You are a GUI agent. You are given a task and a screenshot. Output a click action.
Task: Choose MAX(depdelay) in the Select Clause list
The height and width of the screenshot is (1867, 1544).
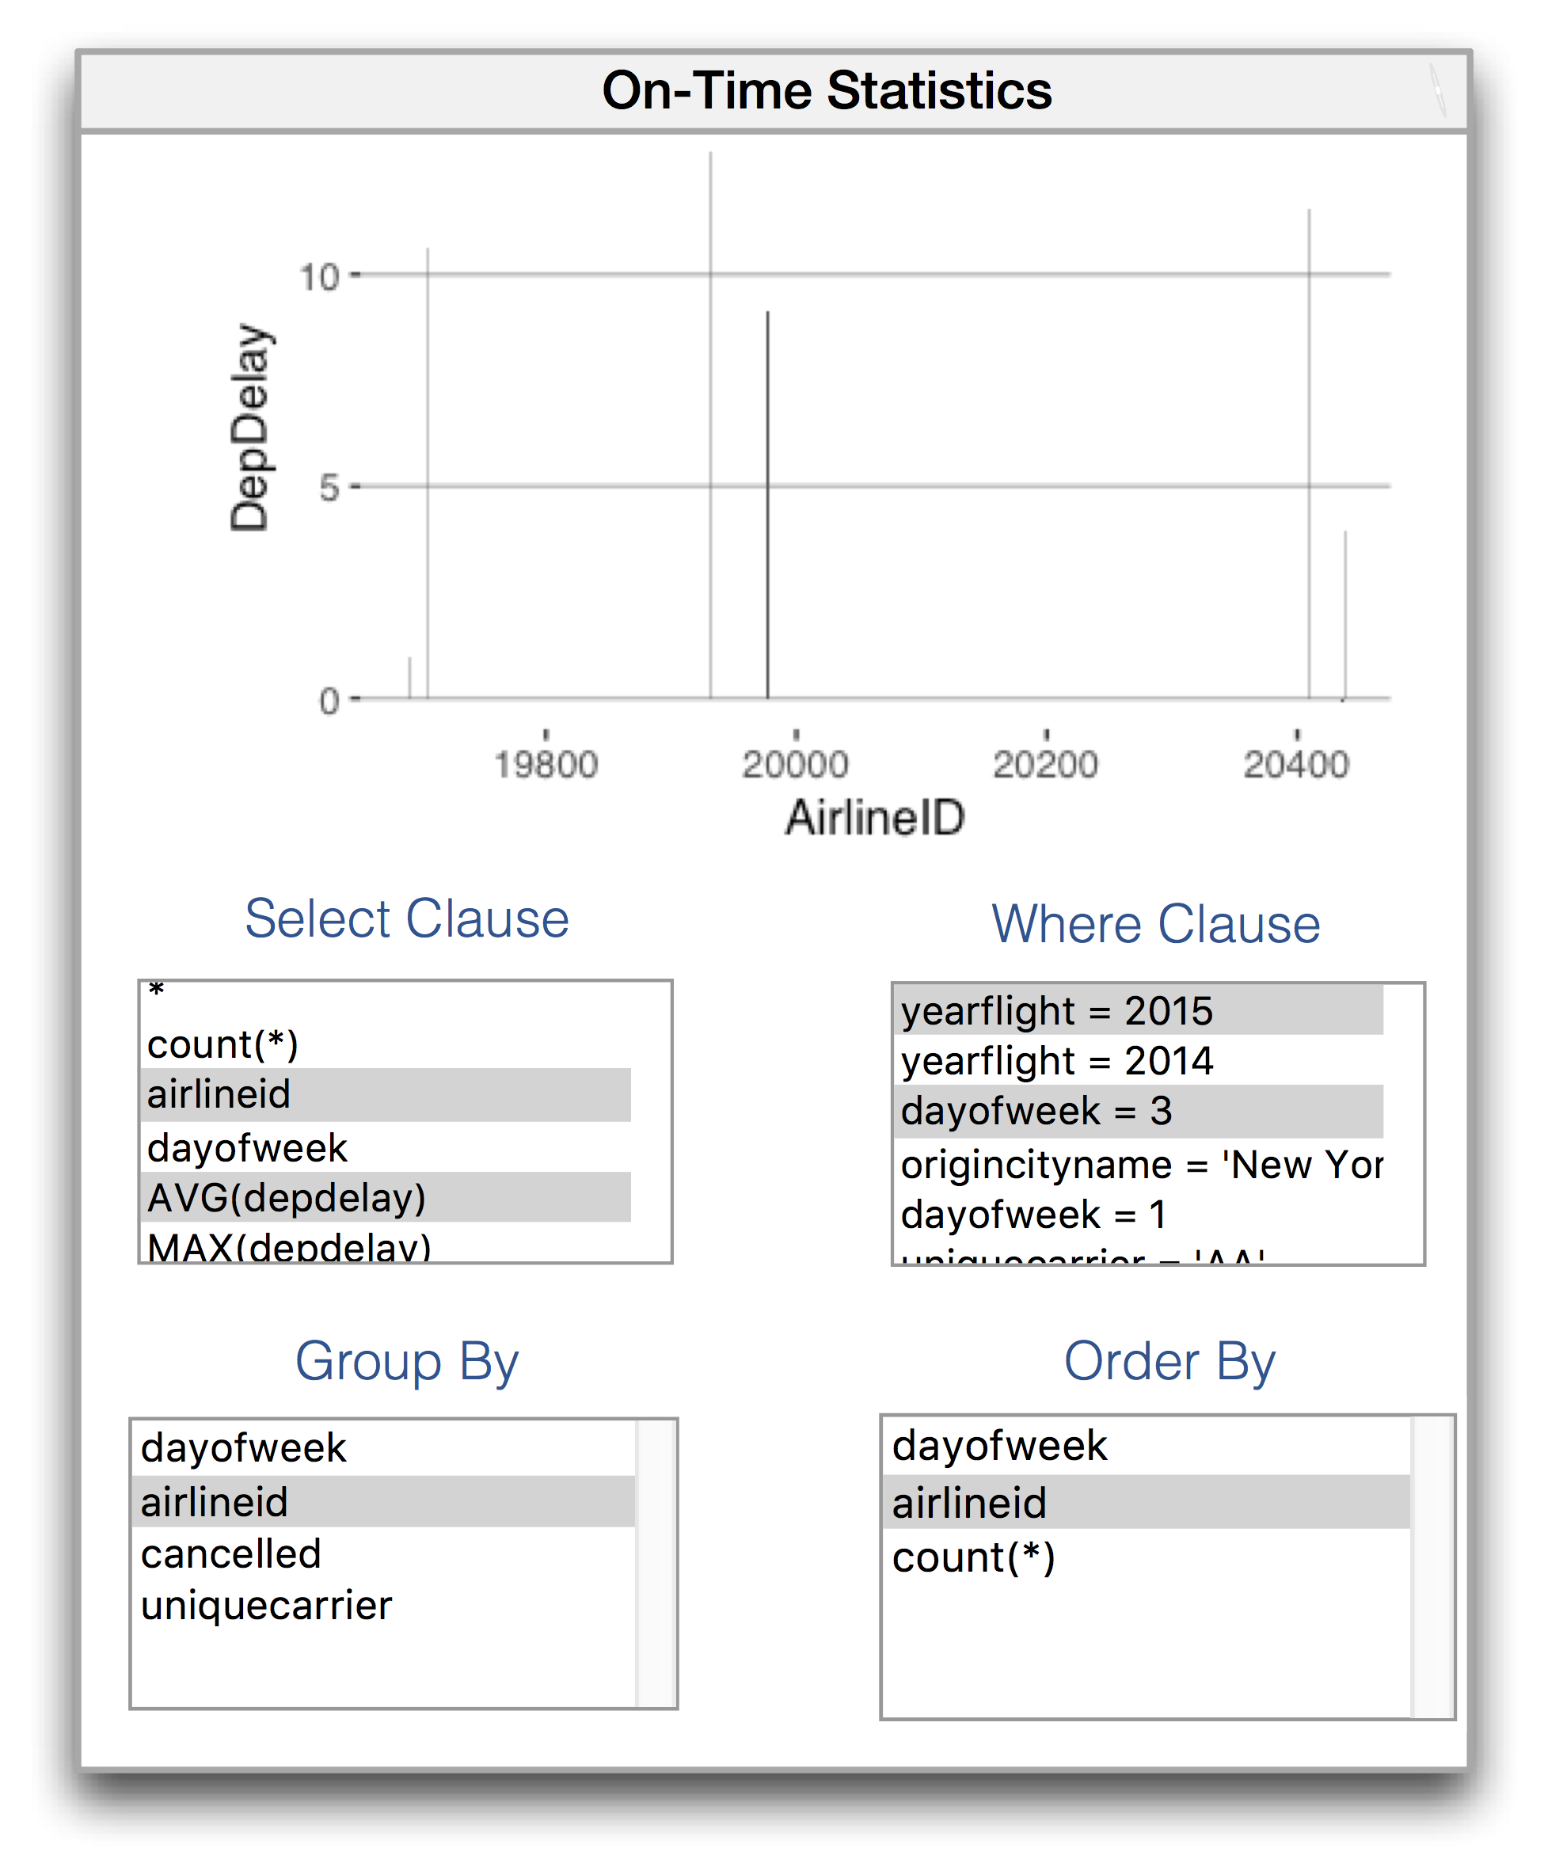click(290, 1247)
